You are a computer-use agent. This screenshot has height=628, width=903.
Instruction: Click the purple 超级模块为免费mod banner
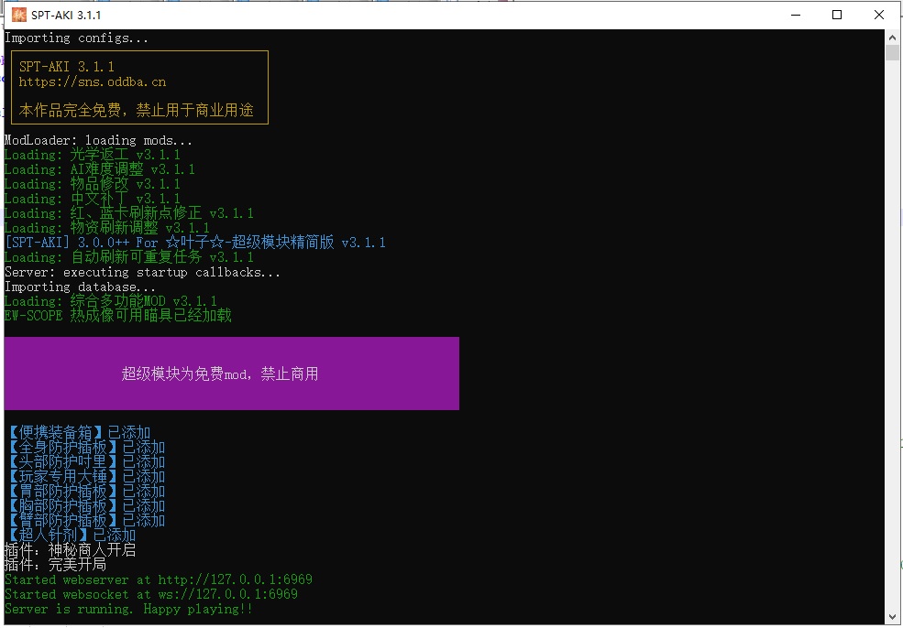click(231, 374)
